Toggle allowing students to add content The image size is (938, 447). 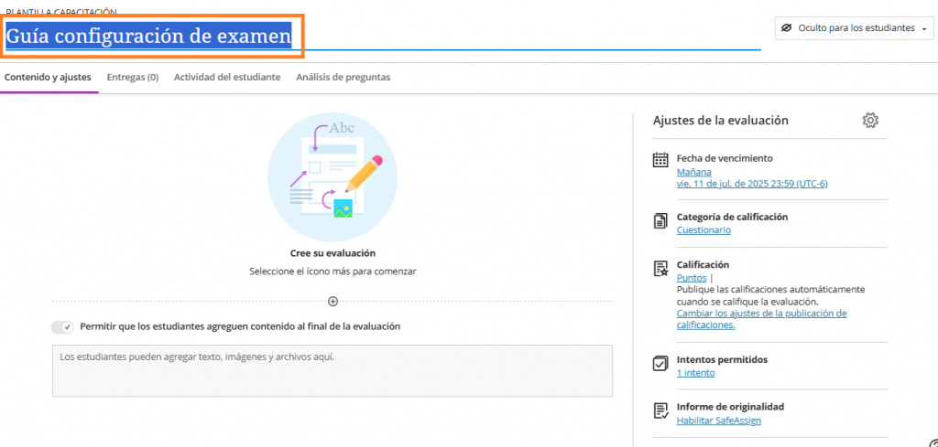point(62,326)
